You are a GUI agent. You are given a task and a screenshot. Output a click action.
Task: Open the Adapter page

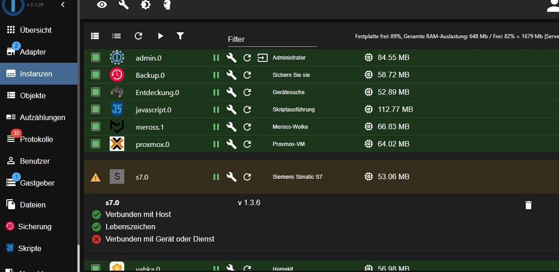tap(39, 52)
